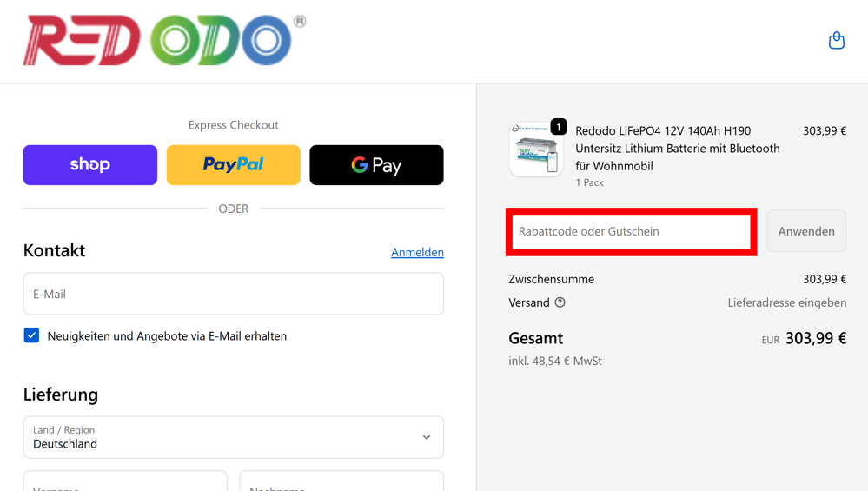Open the Land / Region dropdown
Screen dimensions: 868x491
[x=233, y=437]
